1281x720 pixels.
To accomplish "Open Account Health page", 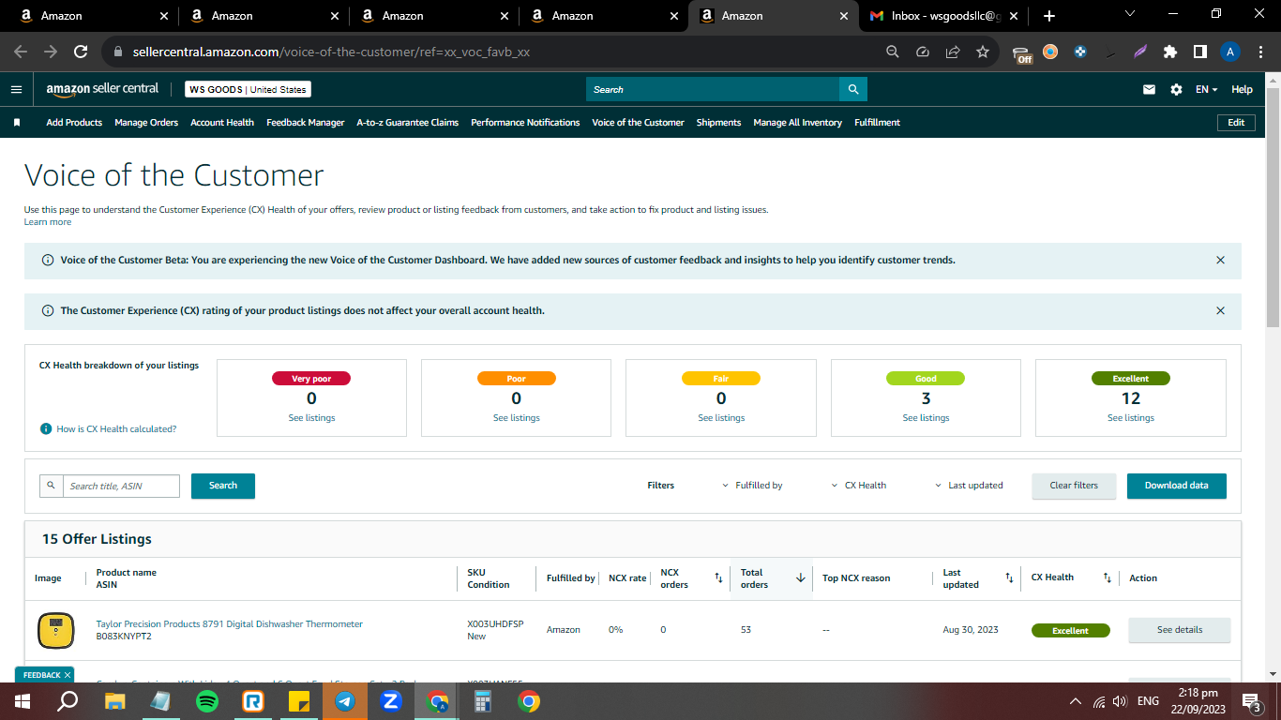I will point(222,123).
